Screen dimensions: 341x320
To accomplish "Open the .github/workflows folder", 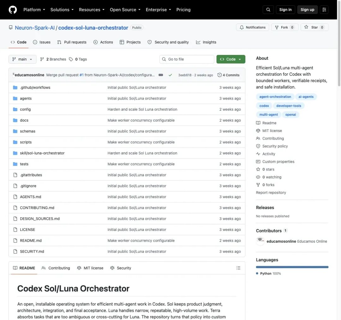I will tap(35, 88).
